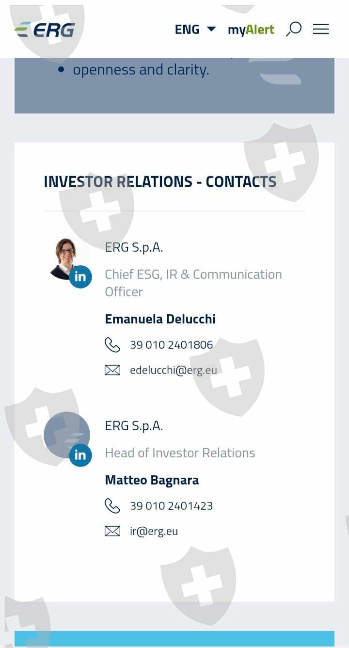Image resolution: width=349 pixels, height=648 pixels.
Task: Click the name Matteo Bagnara
Action: coord(152,480)
